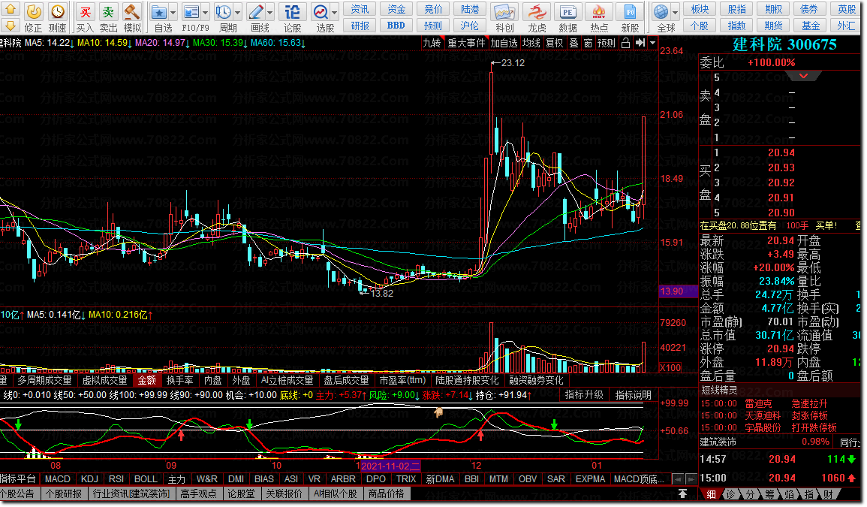Select the 细 detail tab at bottom right
The height and width of the screenshot is (507, 867).
(x=711, y=494)
